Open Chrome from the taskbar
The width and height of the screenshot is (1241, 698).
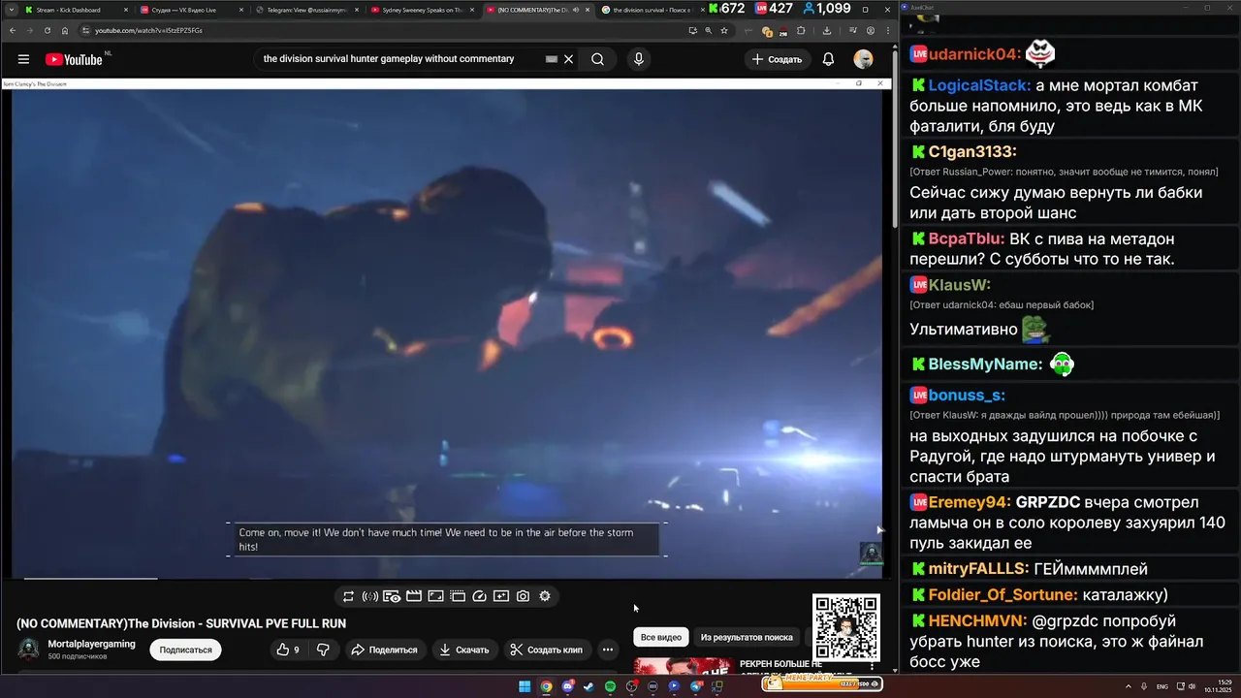pyautogui.click(x=546, y=686)
